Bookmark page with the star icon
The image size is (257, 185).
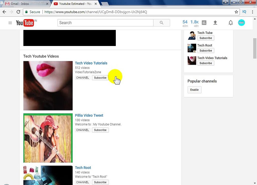pyautogui.click(x=236, y=12)
